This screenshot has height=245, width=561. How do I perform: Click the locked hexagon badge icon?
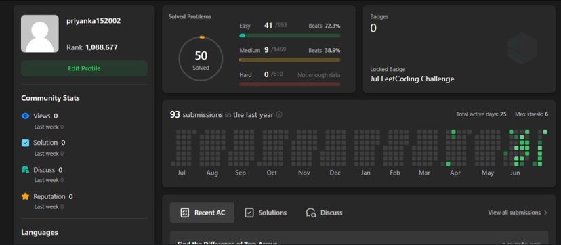(x=522, y=48)
